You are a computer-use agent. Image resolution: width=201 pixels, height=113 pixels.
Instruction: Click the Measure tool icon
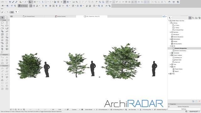point(21,2)
